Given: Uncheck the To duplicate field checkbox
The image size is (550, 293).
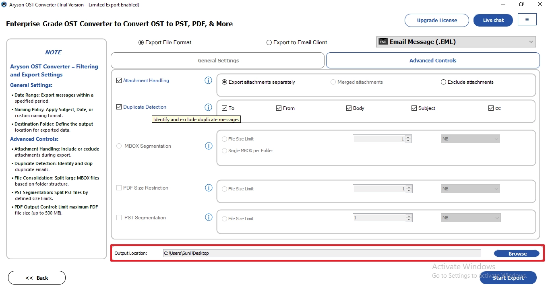Looking at the screenshot, I should point(225,108).
